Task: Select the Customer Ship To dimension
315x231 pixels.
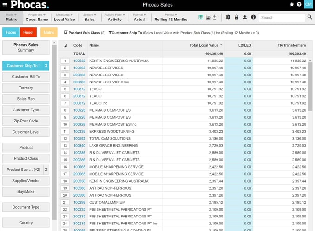Action: pos(23,66)
